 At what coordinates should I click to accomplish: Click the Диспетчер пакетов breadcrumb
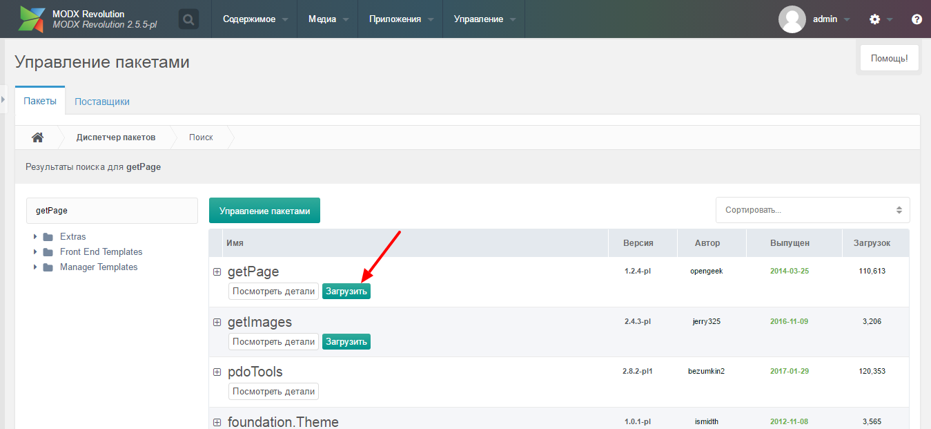click(116, 137)
